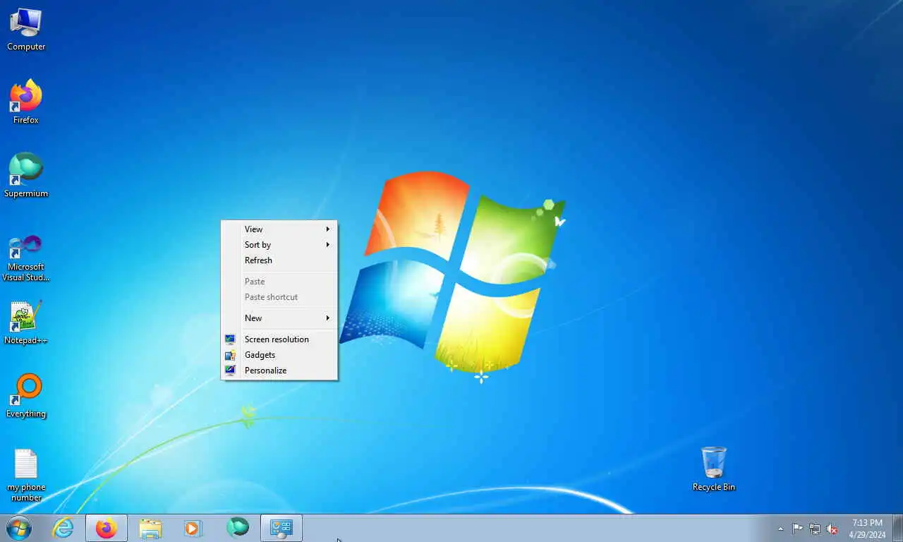Select the Notepad++ desktop shortcut
The height and width of the screenshot is (542, 903).
coord(26,323)
